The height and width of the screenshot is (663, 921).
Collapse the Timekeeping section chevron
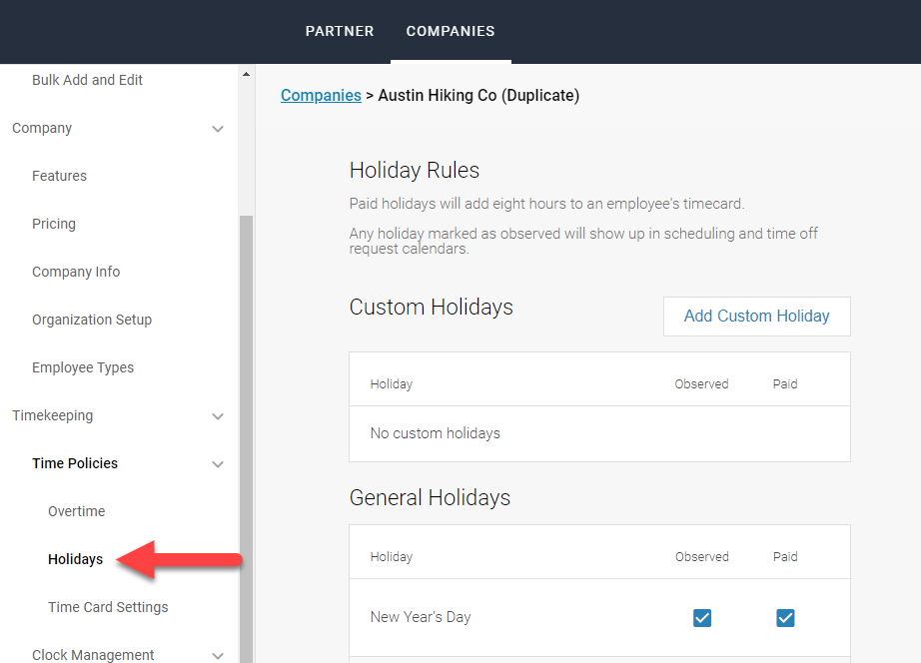[218, 416]
